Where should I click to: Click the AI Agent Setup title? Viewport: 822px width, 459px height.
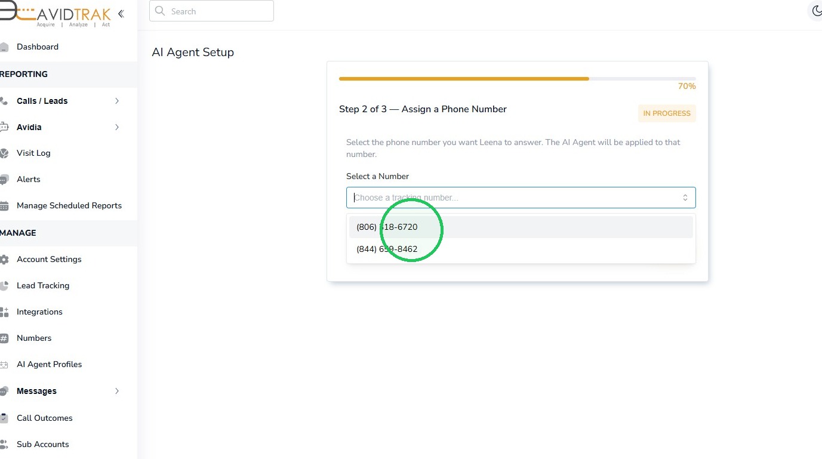pos(193,53)
